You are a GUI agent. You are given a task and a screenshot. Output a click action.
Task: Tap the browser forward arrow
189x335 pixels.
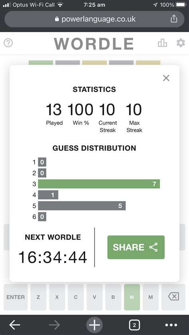tap(55, 325)
